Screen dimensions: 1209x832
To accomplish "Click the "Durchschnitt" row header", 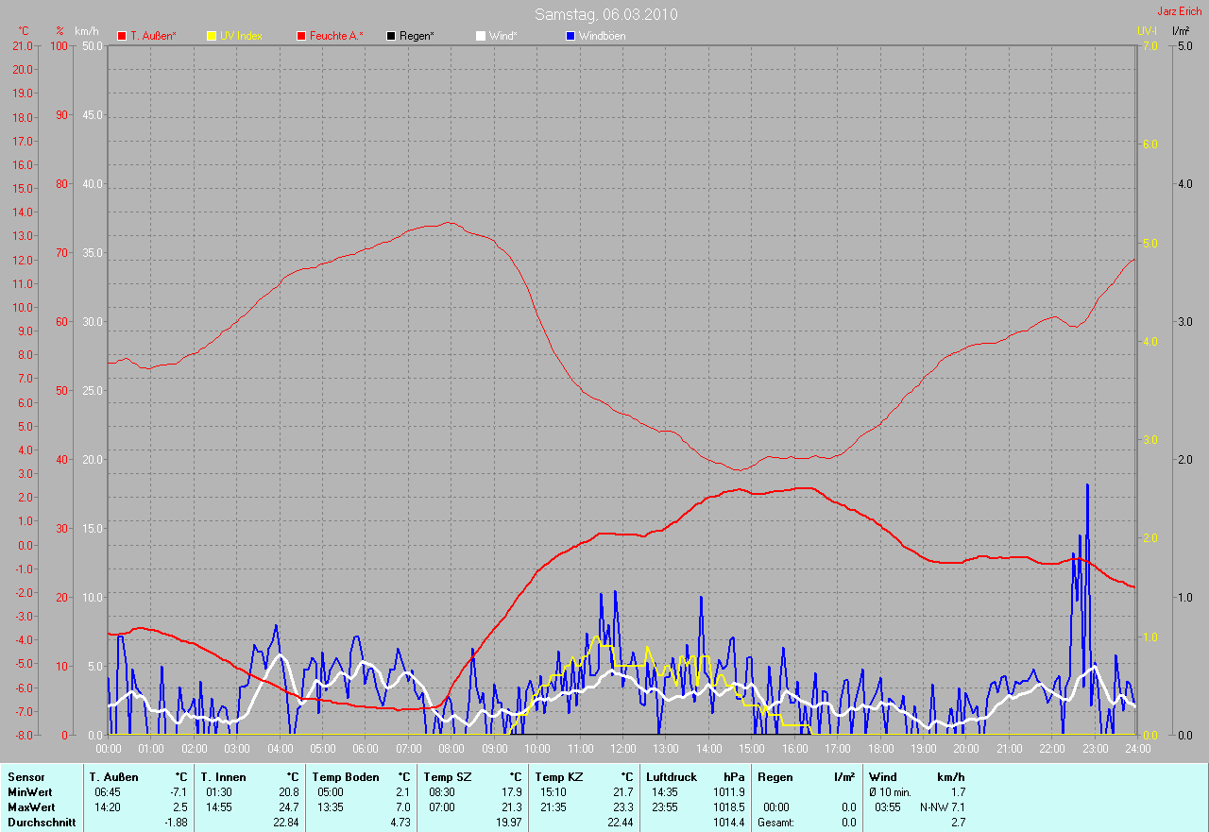I will [42, 823].
